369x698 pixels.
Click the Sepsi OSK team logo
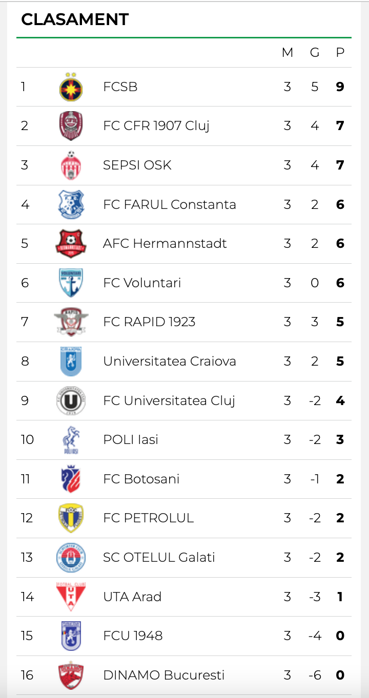71,165
